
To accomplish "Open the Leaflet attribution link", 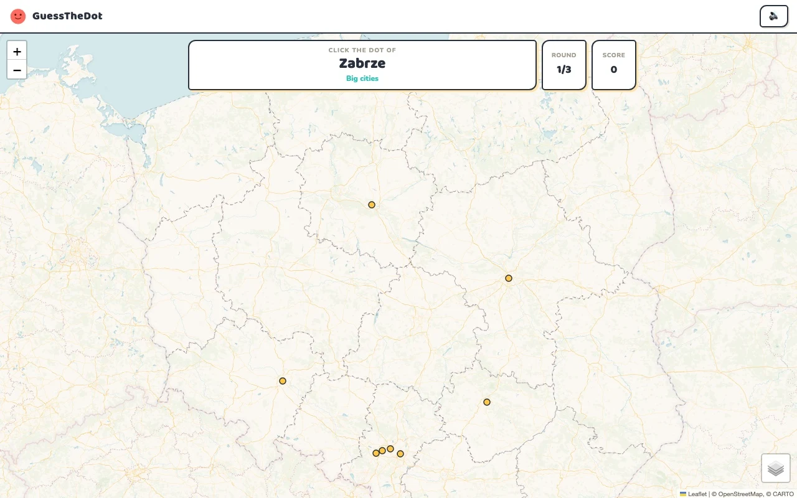I will click(x=693, y=494).
